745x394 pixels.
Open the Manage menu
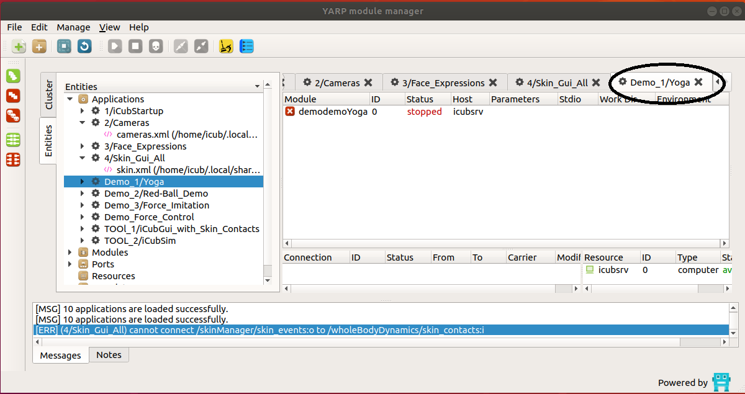point(73,27)
